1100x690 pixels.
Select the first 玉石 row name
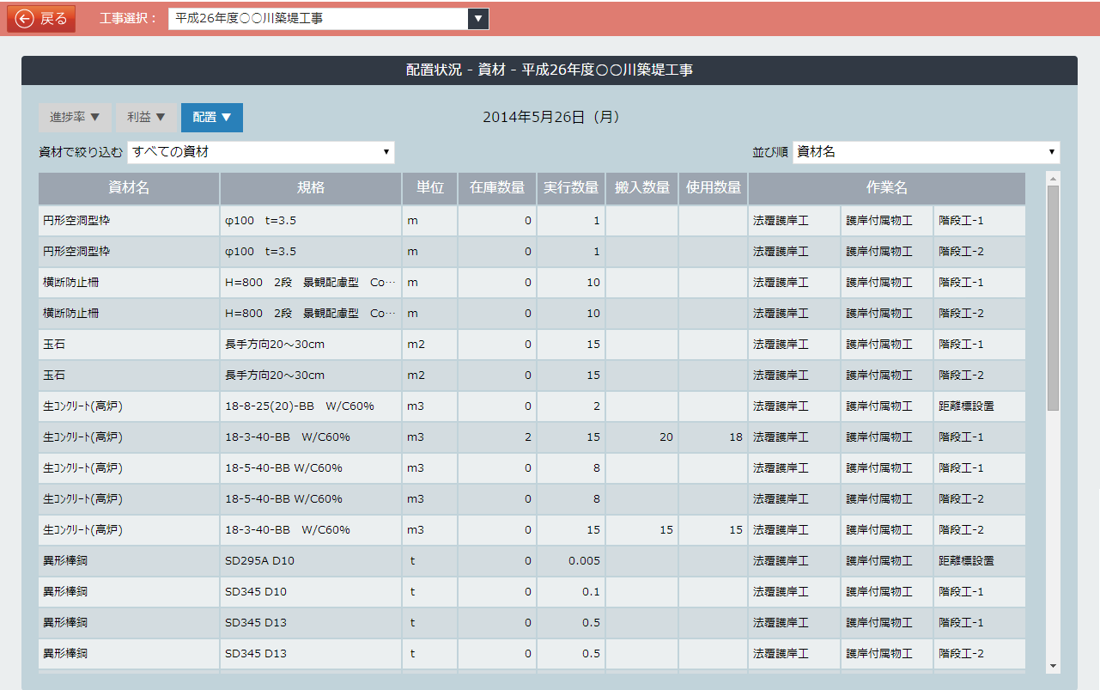pyautogui.click(x=54, y=345)
